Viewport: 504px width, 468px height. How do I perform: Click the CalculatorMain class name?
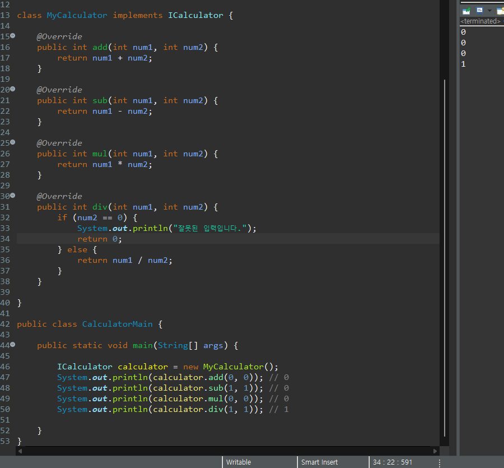(x=118, y=324)
